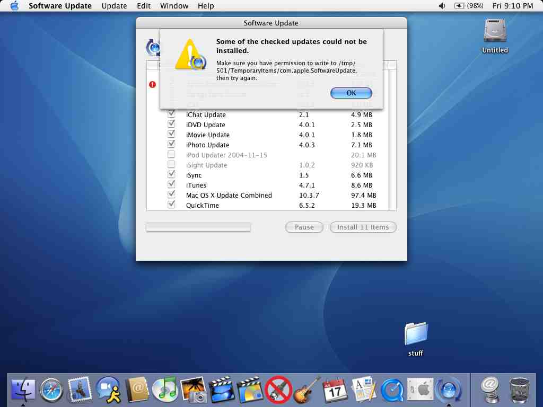Image resolution: width=543 pixels, height=407 pixels.
Task: Check the iPod Updater 2004-11-15 checkbox
Action: click(171, 154)
